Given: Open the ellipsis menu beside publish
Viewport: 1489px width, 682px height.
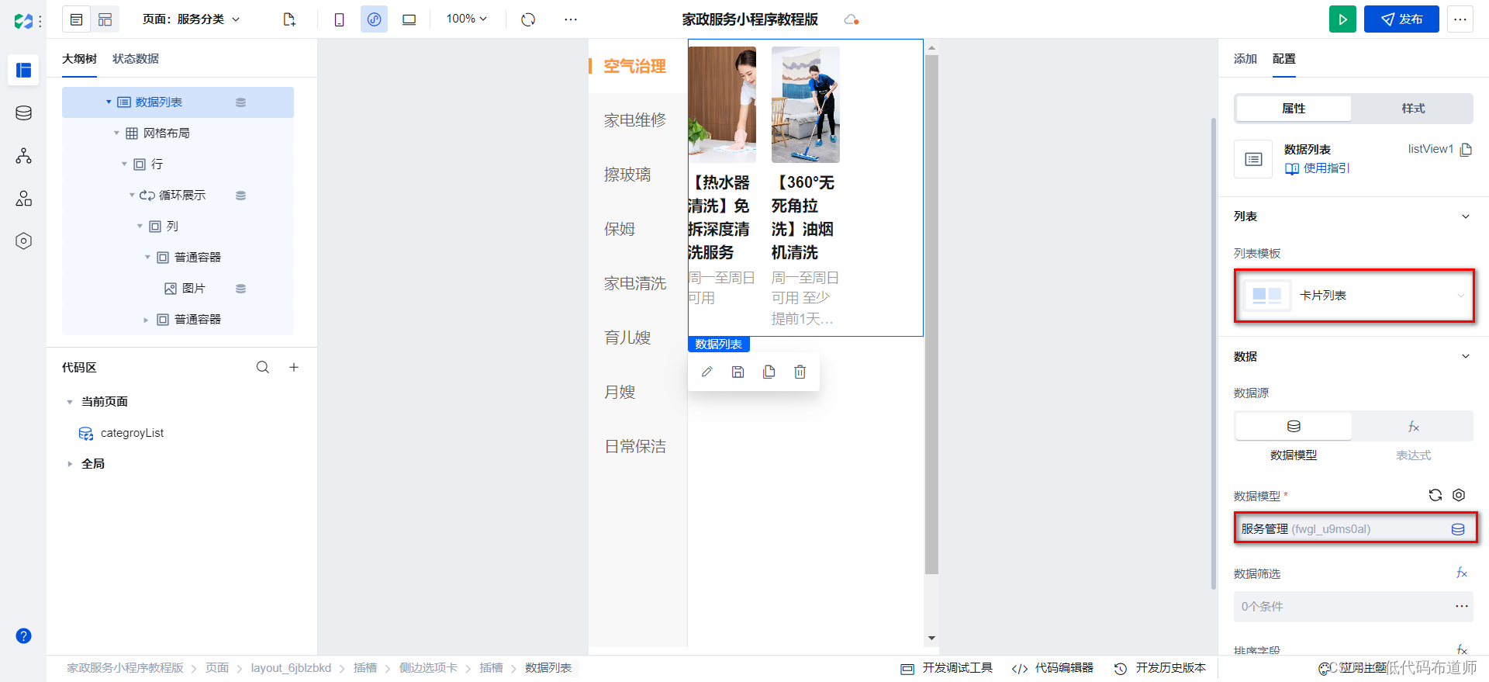Looking at the screenshot, I should point(1460,19).
